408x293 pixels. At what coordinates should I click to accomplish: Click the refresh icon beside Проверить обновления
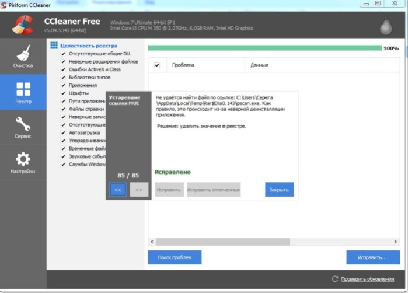pyautogui.click(x=335, y=279)
